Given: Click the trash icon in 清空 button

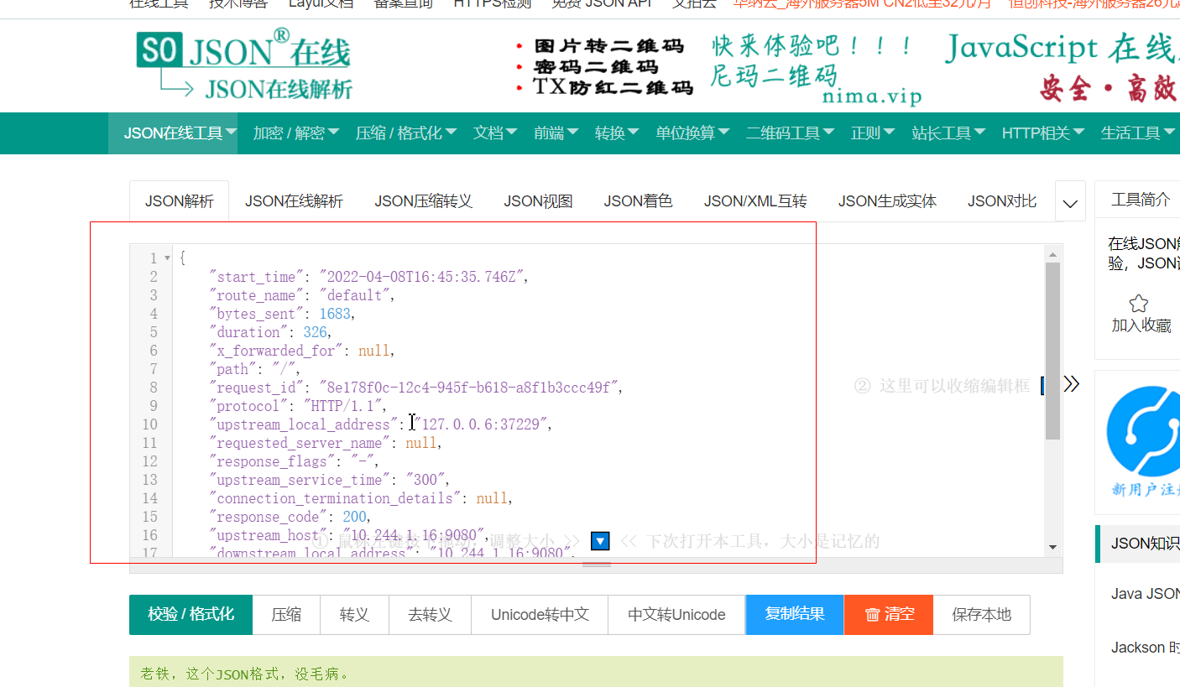Looking at the screenshot, I should (873, 615).
